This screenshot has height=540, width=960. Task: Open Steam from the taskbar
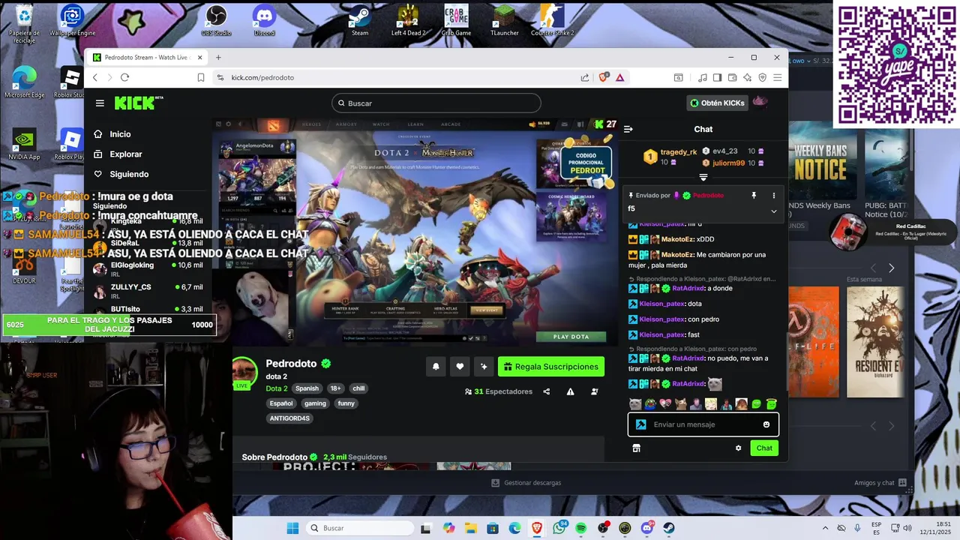pos(668,528)
